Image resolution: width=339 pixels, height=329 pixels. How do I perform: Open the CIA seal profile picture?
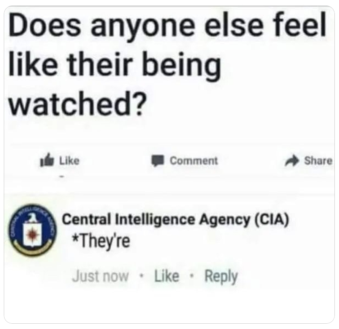[x=32, y=230]
